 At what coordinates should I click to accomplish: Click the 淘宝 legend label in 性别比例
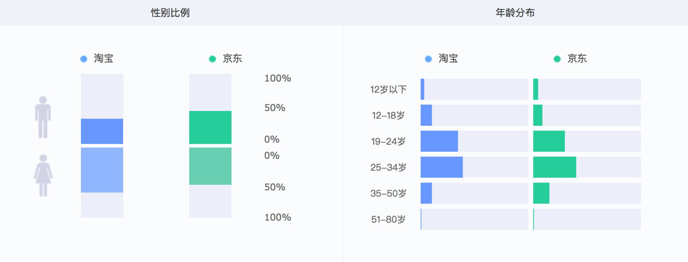coord(104,59)
